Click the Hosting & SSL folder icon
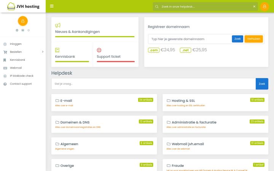Image resolution: width=274 pixels, height=171 pixels. click(169, 100)
